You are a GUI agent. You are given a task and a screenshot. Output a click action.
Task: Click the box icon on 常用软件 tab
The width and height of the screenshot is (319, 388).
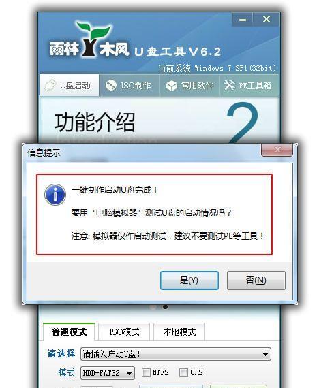(x=172, y=86)
